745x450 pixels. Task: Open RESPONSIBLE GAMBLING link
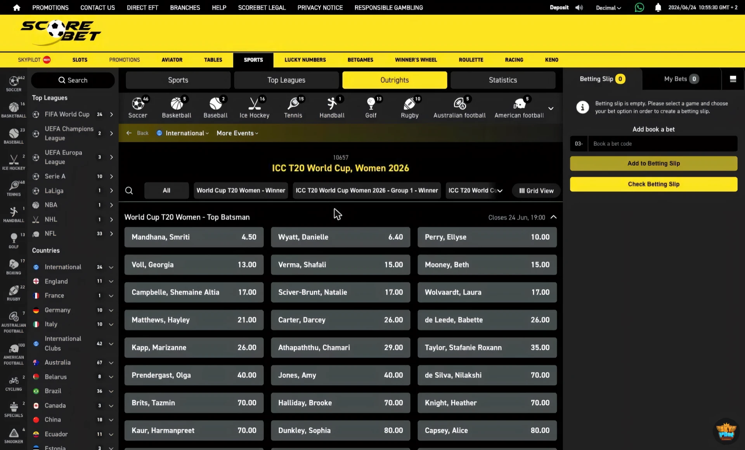(388, 7)
